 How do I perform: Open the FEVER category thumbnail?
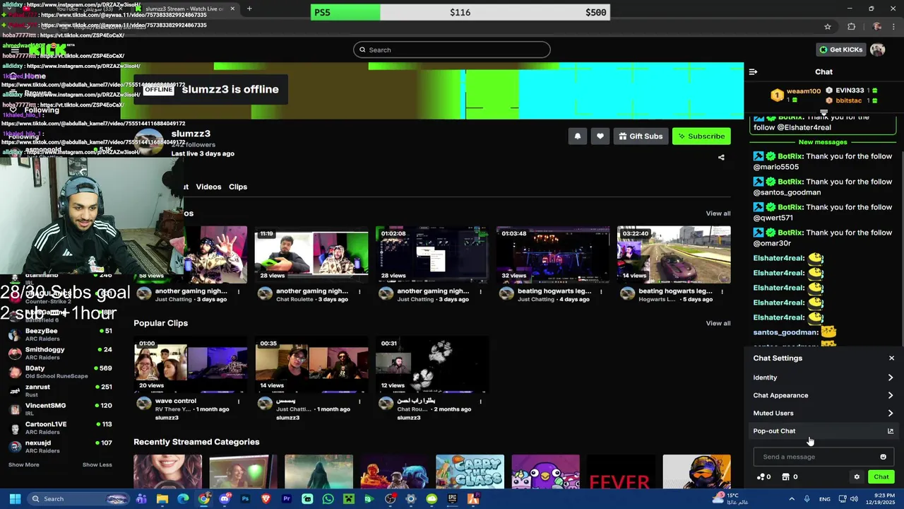[x=620, y=472]
